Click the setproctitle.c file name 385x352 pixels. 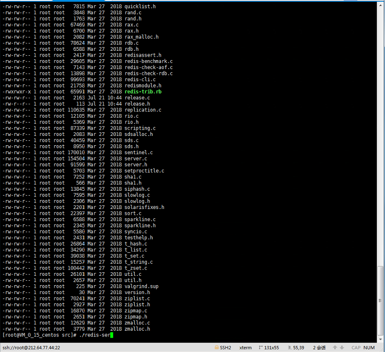coord(145,171)
